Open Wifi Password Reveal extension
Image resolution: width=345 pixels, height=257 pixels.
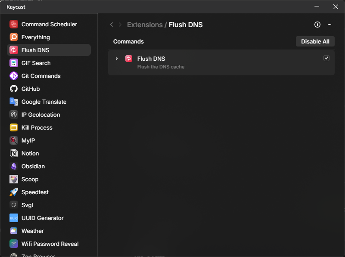[50, 244]
